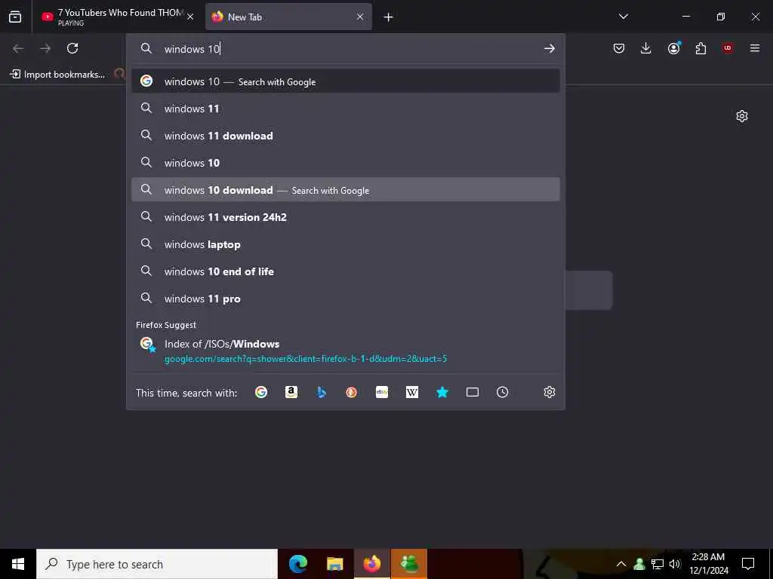773x579 pixels.
Task: Open the Extensions puzzle icon
Action: 701,48
